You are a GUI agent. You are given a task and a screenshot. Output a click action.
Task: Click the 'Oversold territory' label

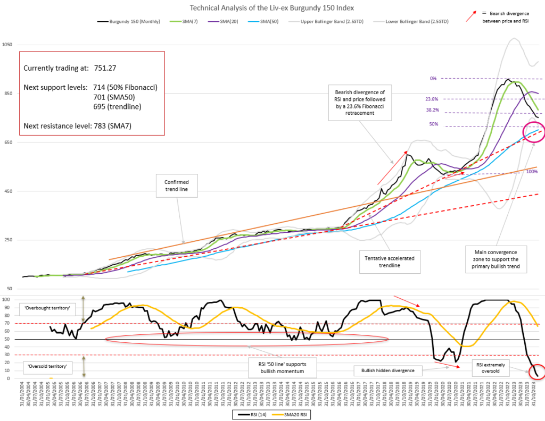47,366
